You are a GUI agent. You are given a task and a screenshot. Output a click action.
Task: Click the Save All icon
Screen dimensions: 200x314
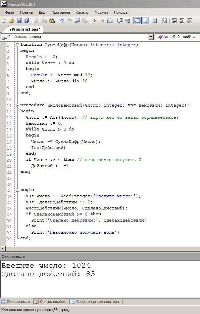[27, 21]
